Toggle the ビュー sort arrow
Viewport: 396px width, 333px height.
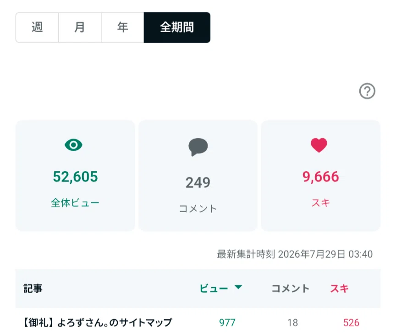click(x=238, y=287)
